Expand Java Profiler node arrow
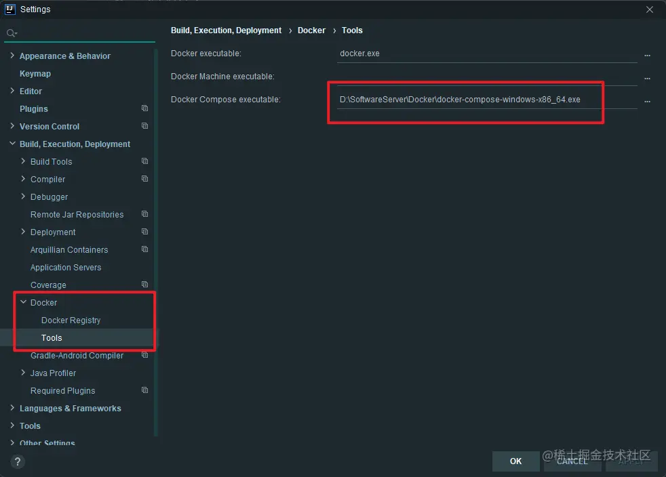Image resolution: width=666 pixels, height=477 pixels. click(x=23, y=373)
